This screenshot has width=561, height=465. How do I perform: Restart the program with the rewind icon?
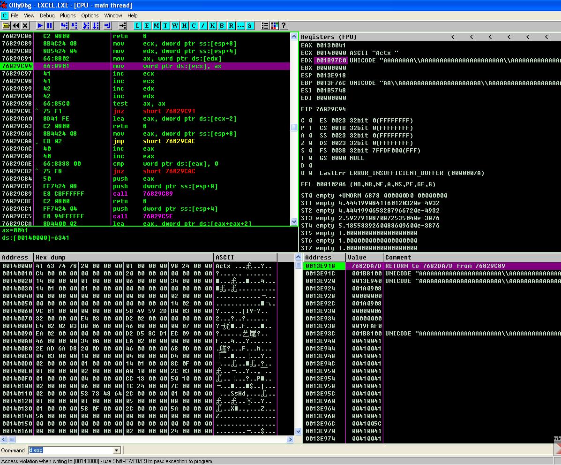16,26
